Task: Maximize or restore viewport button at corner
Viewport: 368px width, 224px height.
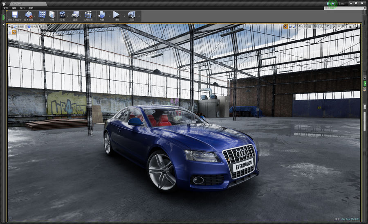Action: pos(358,27)
